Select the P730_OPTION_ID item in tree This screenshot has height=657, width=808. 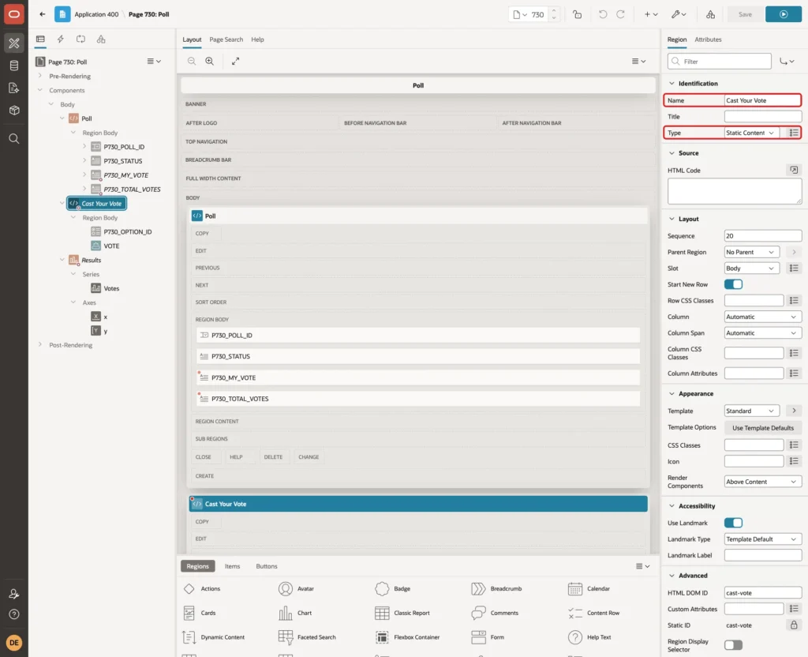pos(127,232)
